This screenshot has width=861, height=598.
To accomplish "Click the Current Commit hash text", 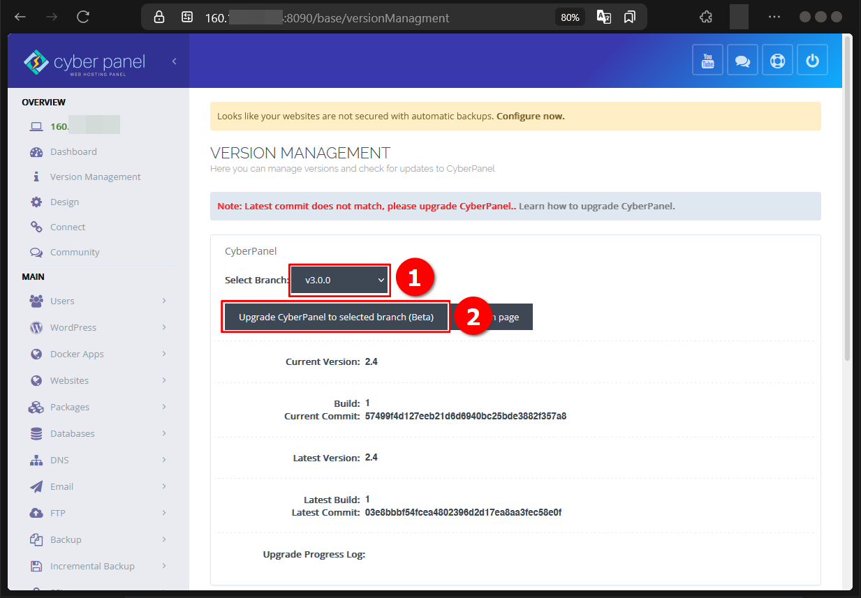I will [x=466, y=416].
